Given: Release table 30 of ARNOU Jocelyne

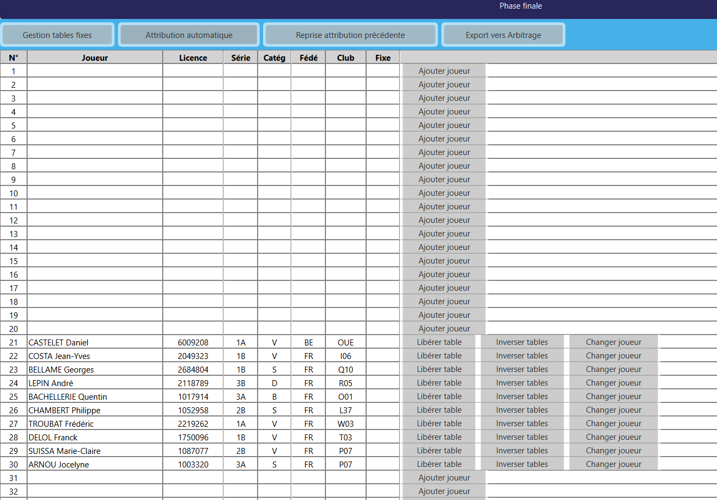Looking at the screenshot, I should [x=439, y=464].
